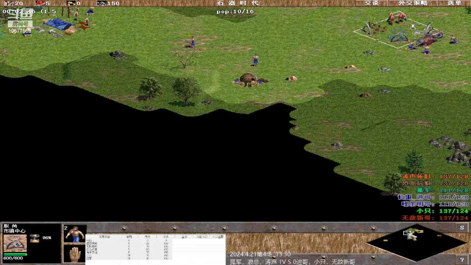The image size is (471, 265).
Task: Click the 小只 137/124 score row
Action: pyautogui.click(x=442, y=211)
